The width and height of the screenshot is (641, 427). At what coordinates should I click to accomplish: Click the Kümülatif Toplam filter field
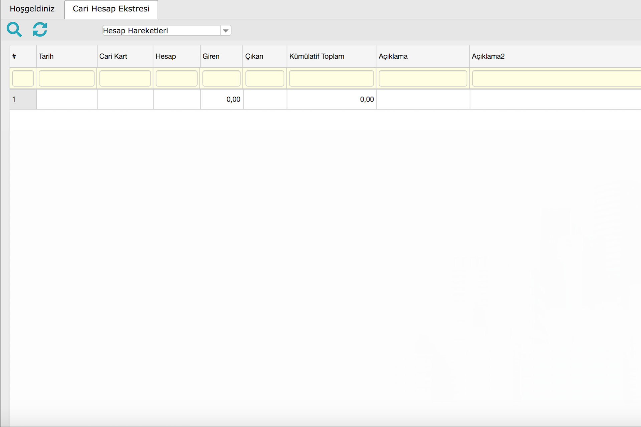pyautogui.click(x=331, y=79)
